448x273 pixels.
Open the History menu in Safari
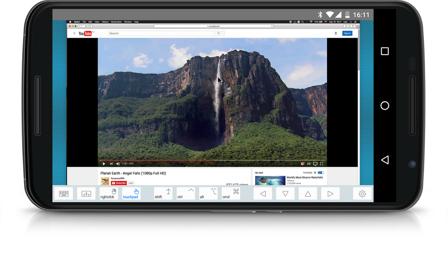point(105,22)
